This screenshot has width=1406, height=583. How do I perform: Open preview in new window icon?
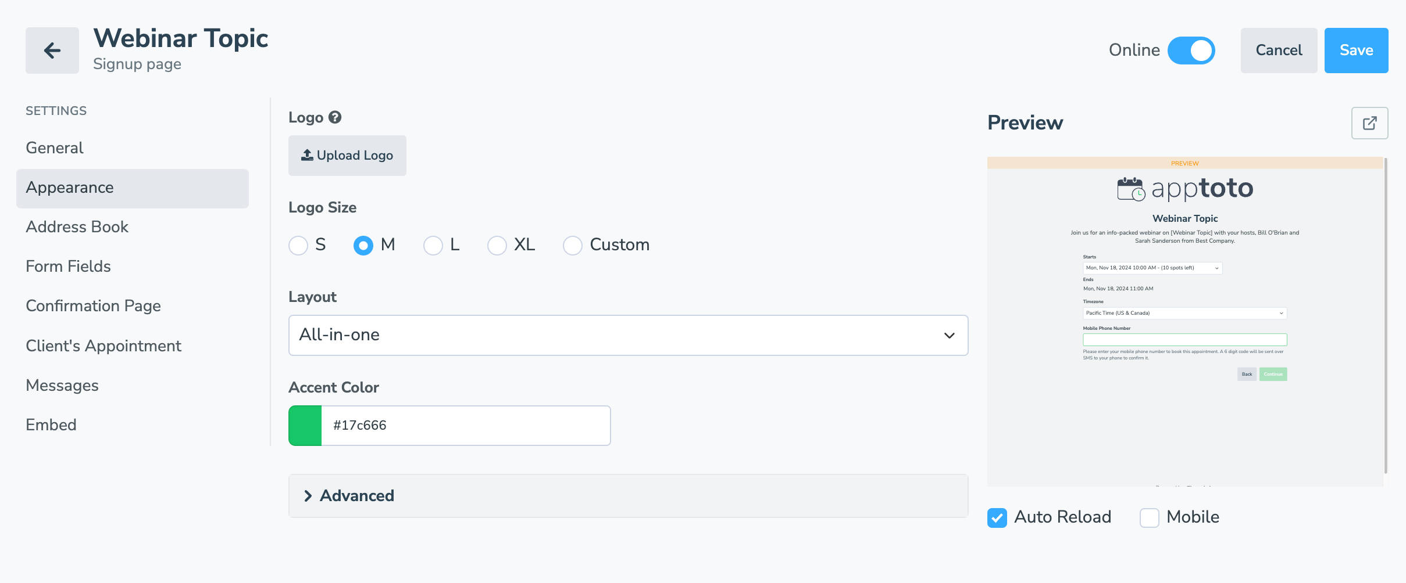point(1369,123)
